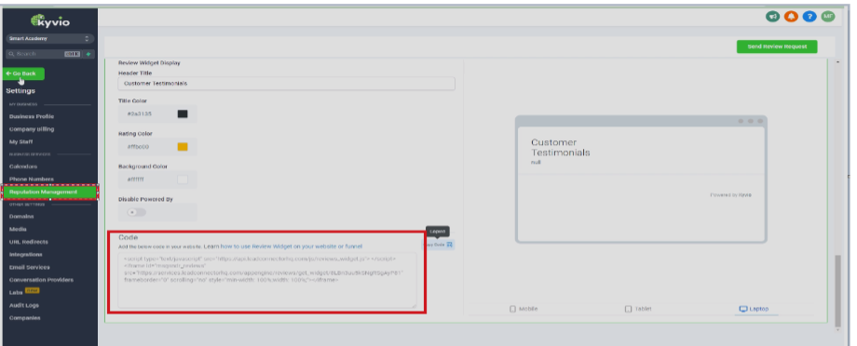
Task: Click the Send Review Request button
Action: click(777, 47)
